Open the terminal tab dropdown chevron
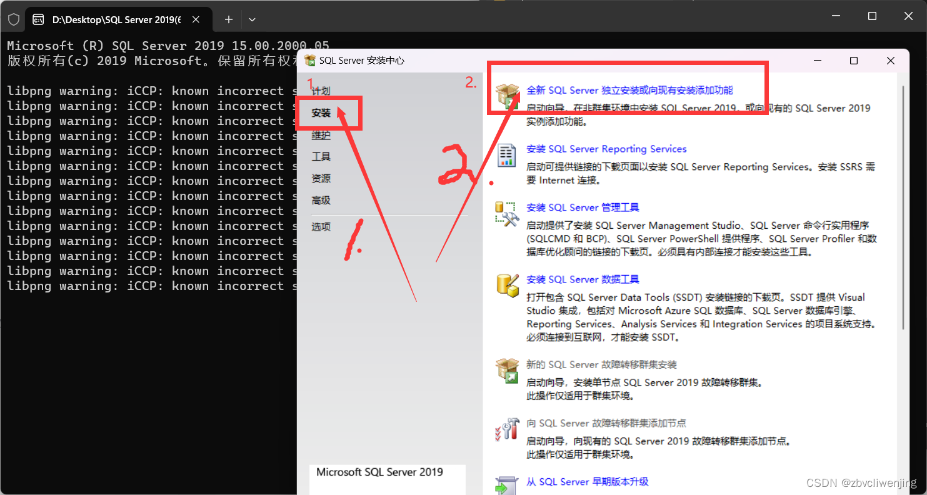Viewport: 927px width, 495px height. (252, 19)
